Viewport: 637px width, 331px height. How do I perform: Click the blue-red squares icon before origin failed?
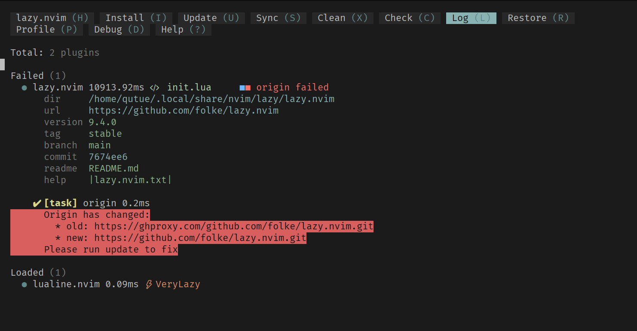pos(245,88)
